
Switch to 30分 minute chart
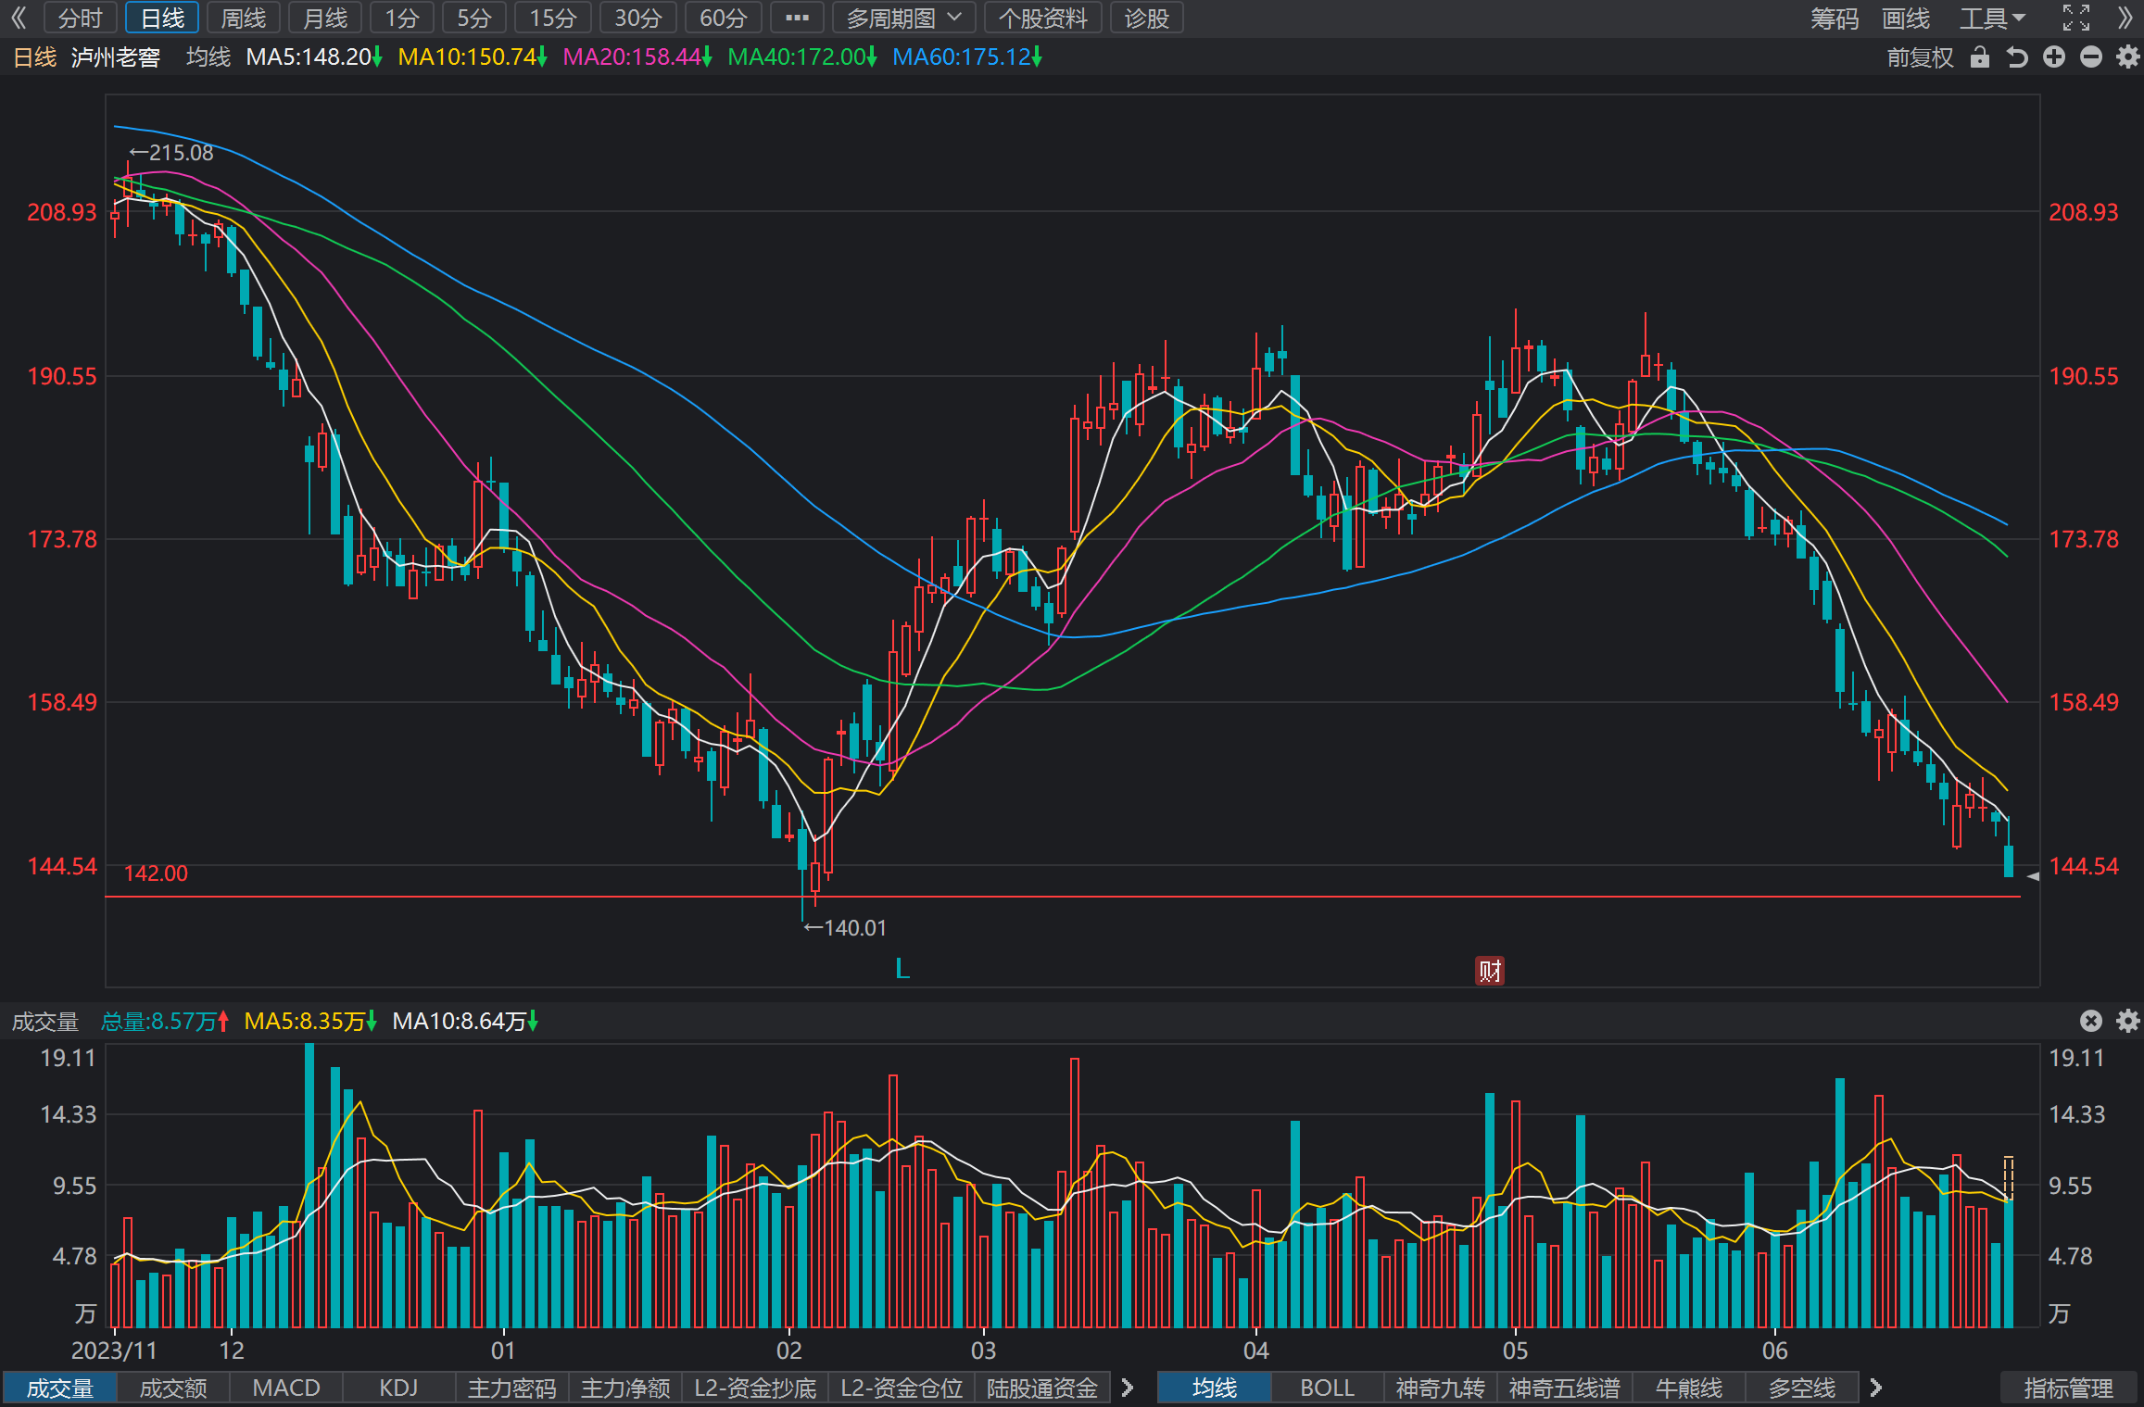click(x=637, y=18)
